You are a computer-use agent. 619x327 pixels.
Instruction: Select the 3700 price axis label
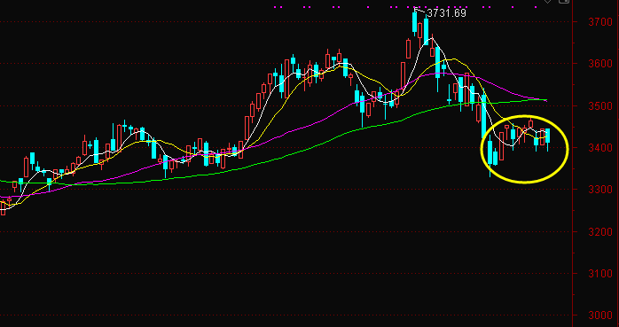tap(600, 21)
